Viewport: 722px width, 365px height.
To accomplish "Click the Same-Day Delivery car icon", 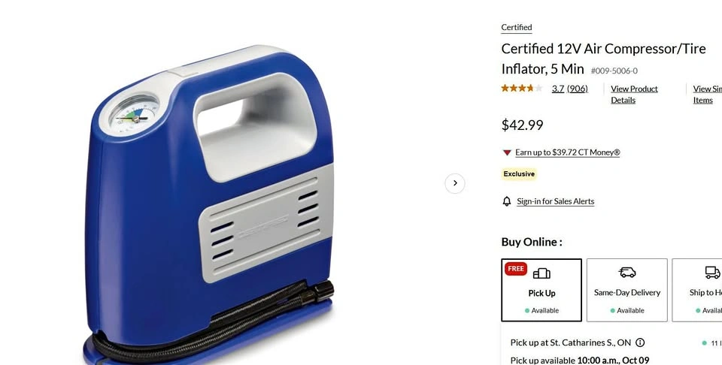I will [626, 273].
